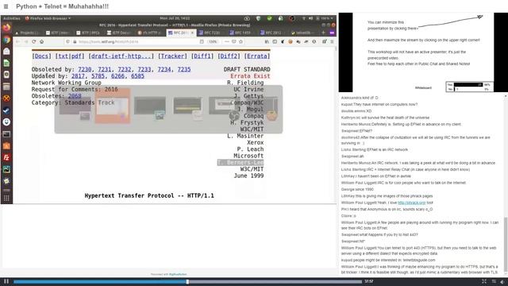Screen dimensions: 508x286
Task: Open the playback options list icon
Action: click(494, 281)
